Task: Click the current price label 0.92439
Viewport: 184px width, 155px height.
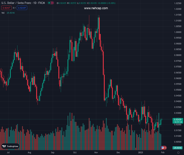Action: (177, 119)
